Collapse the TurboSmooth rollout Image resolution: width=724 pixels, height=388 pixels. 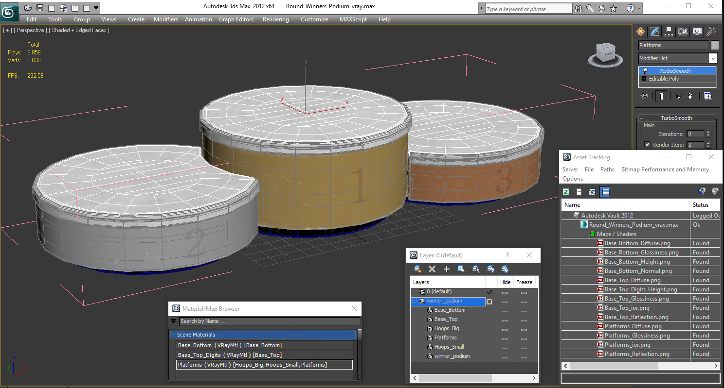[x=676, y=118]
